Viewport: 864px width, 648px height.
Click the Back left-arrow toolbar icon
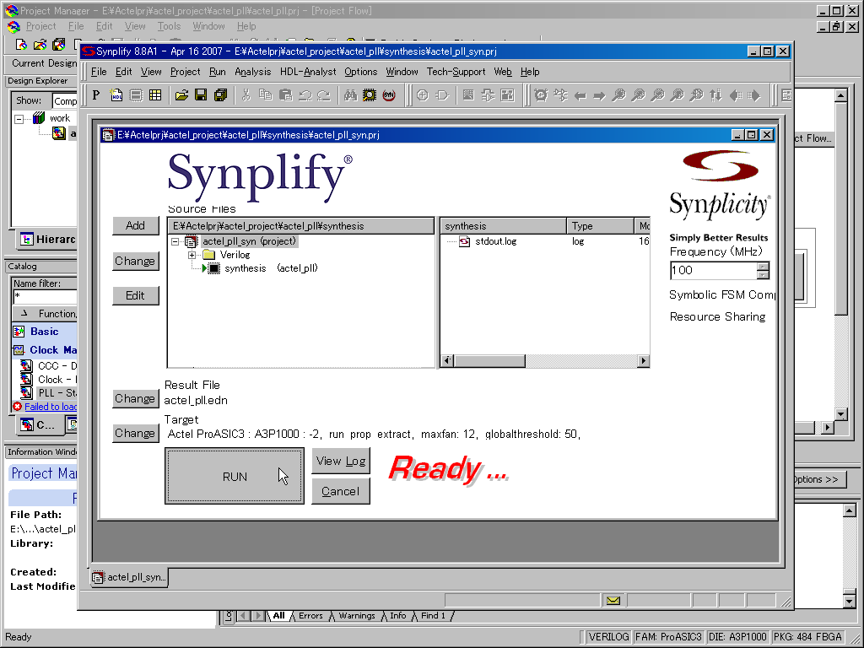(580, 96)
